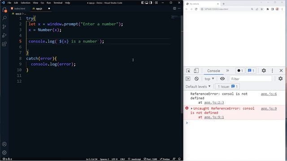Open the app.js:9:1 stack trace link
Image resolution: width=287 pixels, height=161 pixels.
[x=214, y=117]
